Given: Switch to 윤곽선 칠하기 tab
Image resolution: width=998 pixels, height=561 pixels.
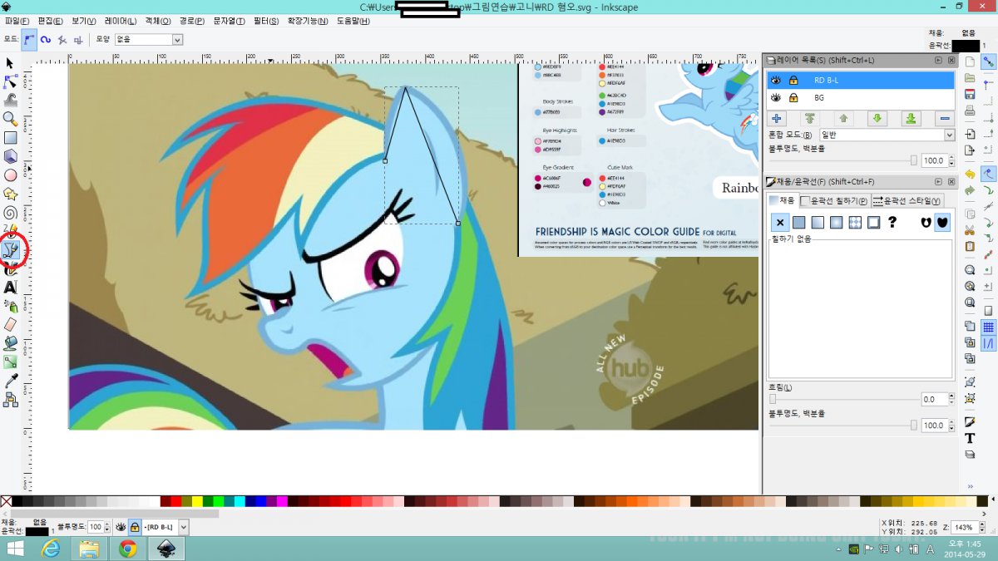Looking at the screenshot, I should [834, 201].
